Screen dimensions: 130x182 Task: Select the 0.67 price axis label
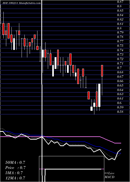click(120, 77)
